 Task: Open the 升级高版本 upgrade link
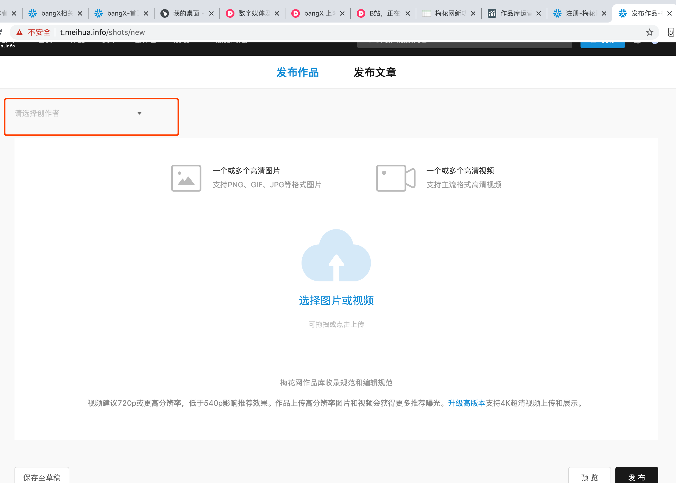466,403
